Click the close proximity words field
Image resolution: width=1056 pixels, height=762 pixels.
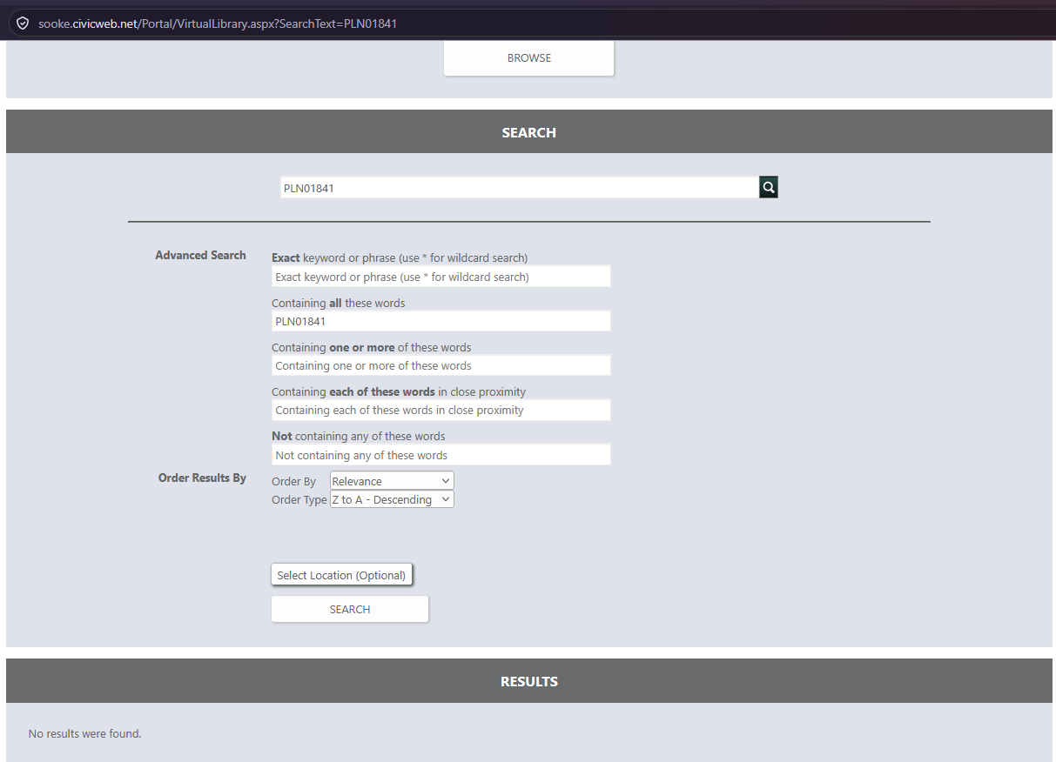(x=441, y=410)
